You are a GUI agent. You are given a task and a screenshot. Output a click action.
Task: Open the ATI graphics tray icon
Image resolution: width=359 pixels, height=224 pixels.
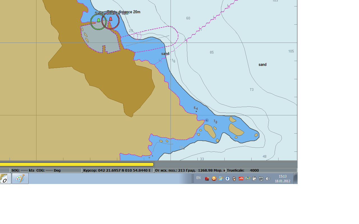(241, 179)
